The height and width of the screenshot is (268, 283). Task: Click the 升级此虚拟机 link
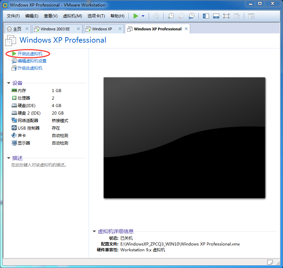point(30,68)
